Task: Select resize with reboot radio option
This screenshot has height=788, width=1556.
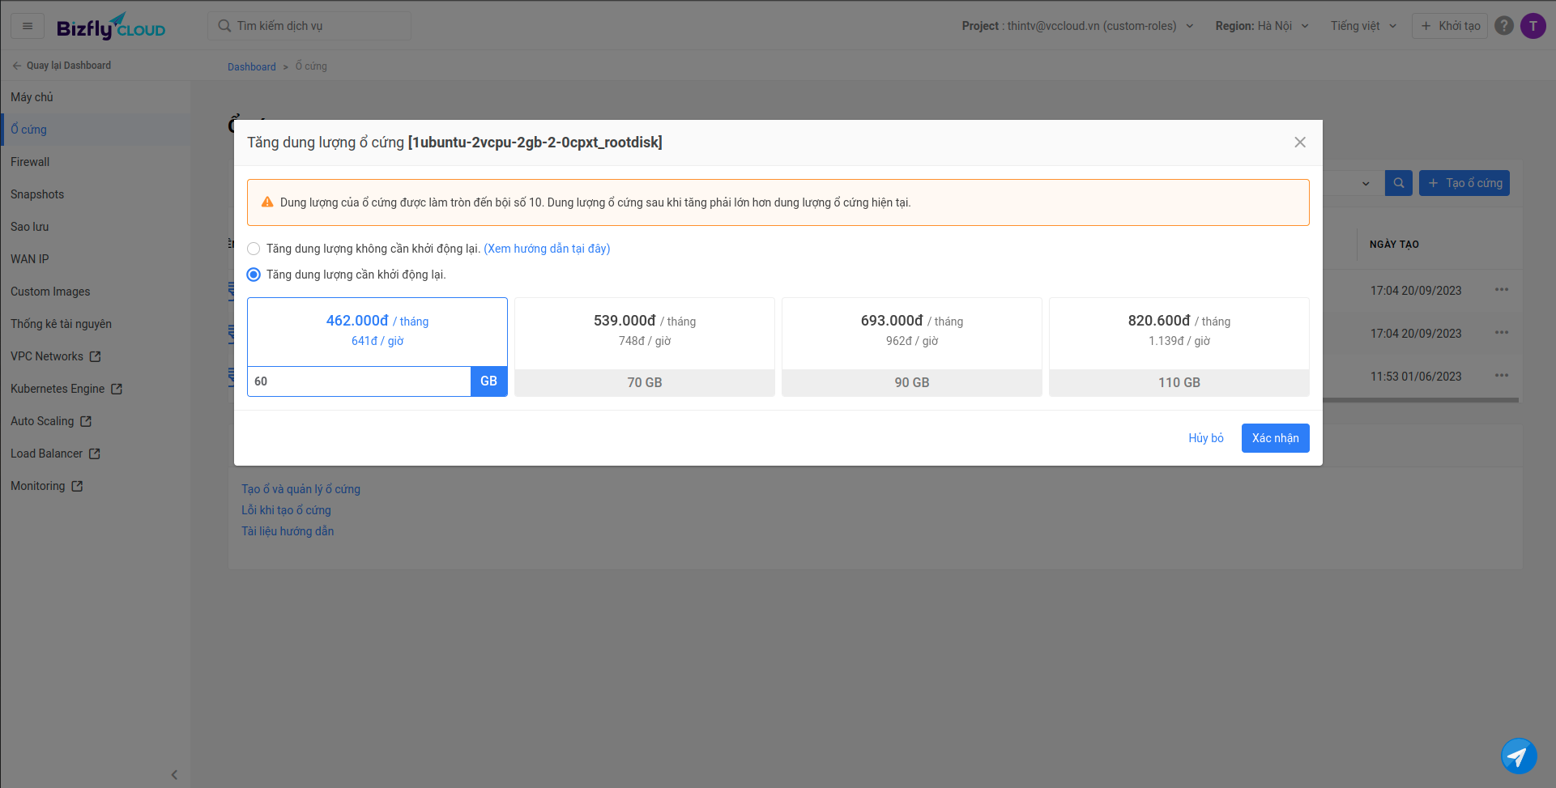Action: (x=254, y=275)
